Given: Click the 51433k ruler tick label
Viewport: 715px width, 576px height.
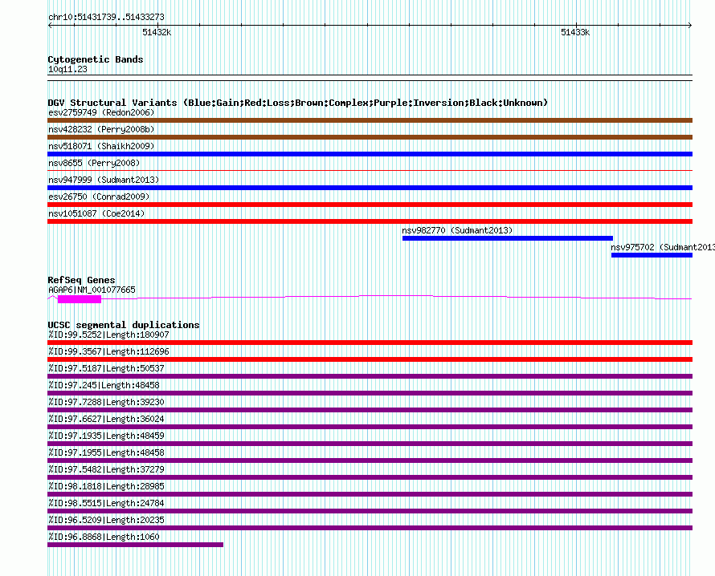Looking at the screenshot, I should point(575,32).
